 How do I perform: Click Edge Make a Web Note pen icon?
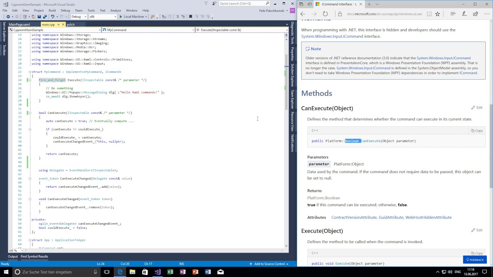pyautogui.click(x=464, y=14)
